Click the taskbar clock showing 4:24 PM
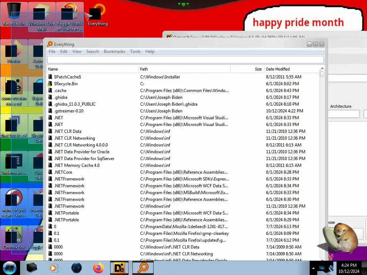Viewport: 367px width, 275px height. click(x=349, y=268)
